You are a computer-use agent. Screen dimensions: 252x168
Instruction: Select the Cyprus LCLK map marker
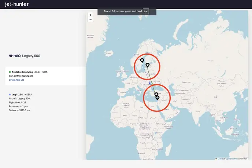coord(156,95)
